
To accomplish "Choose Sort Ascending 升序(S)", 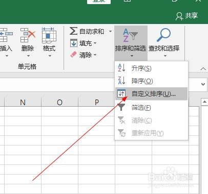I will click(x=152, y=68).
